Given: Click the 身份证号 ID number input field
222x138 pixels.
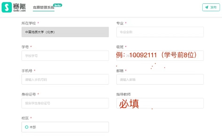Looking at the screenshot, I should (x=65, y=103).
